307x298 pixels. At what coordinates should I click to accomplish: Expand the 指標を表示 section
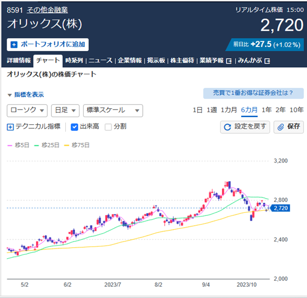coord(25,95)
